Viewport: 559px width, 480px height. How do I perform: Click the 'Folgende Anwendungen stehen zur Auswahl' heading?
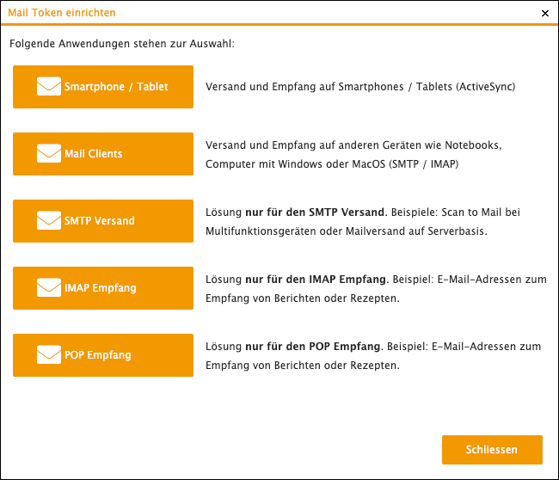(122, 44)
